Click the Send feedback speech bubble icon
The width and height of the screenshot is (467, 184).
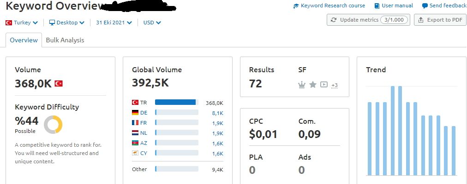click(425, 6)
